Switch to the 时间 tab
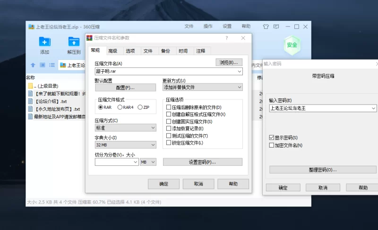Image resolution: width=378 pixels, height=230 pixels. point(183,51)
